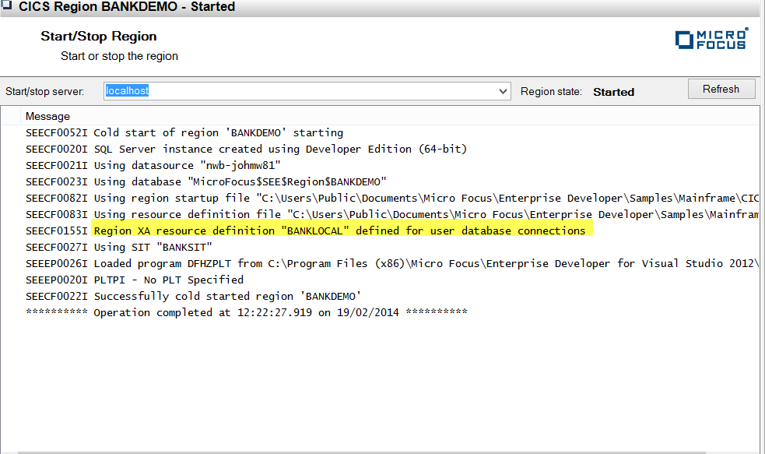Select the SEECF0022I successfully cold started row
The image size is (765, 454).
(193, 296)
